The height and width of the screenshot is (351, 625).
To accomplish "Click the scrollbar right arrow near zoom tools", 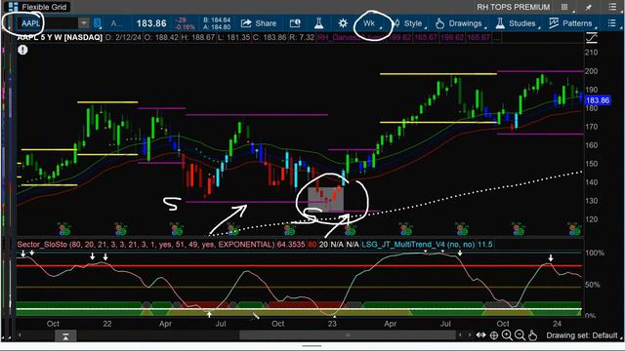I will tap(470, 335).
